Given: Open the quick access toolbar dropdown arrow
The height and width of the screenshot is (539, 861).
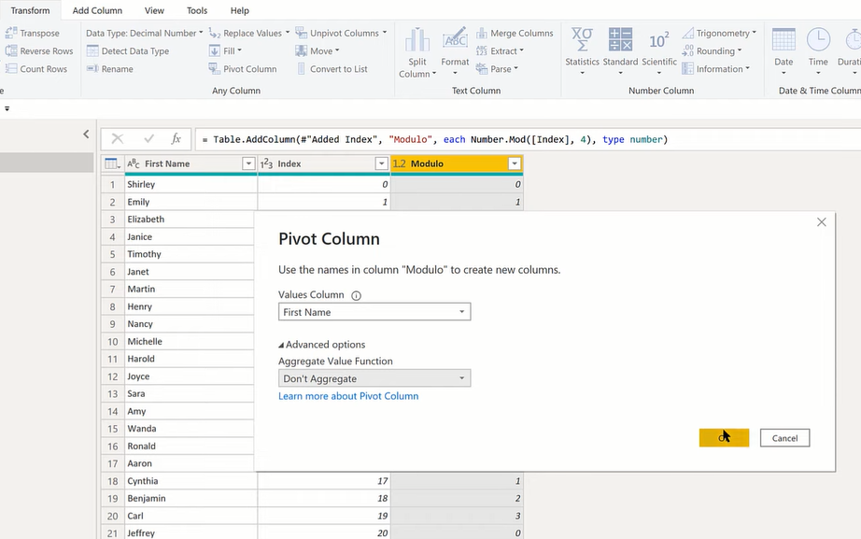Looking at the screenshot, I should tap(7, 108).
